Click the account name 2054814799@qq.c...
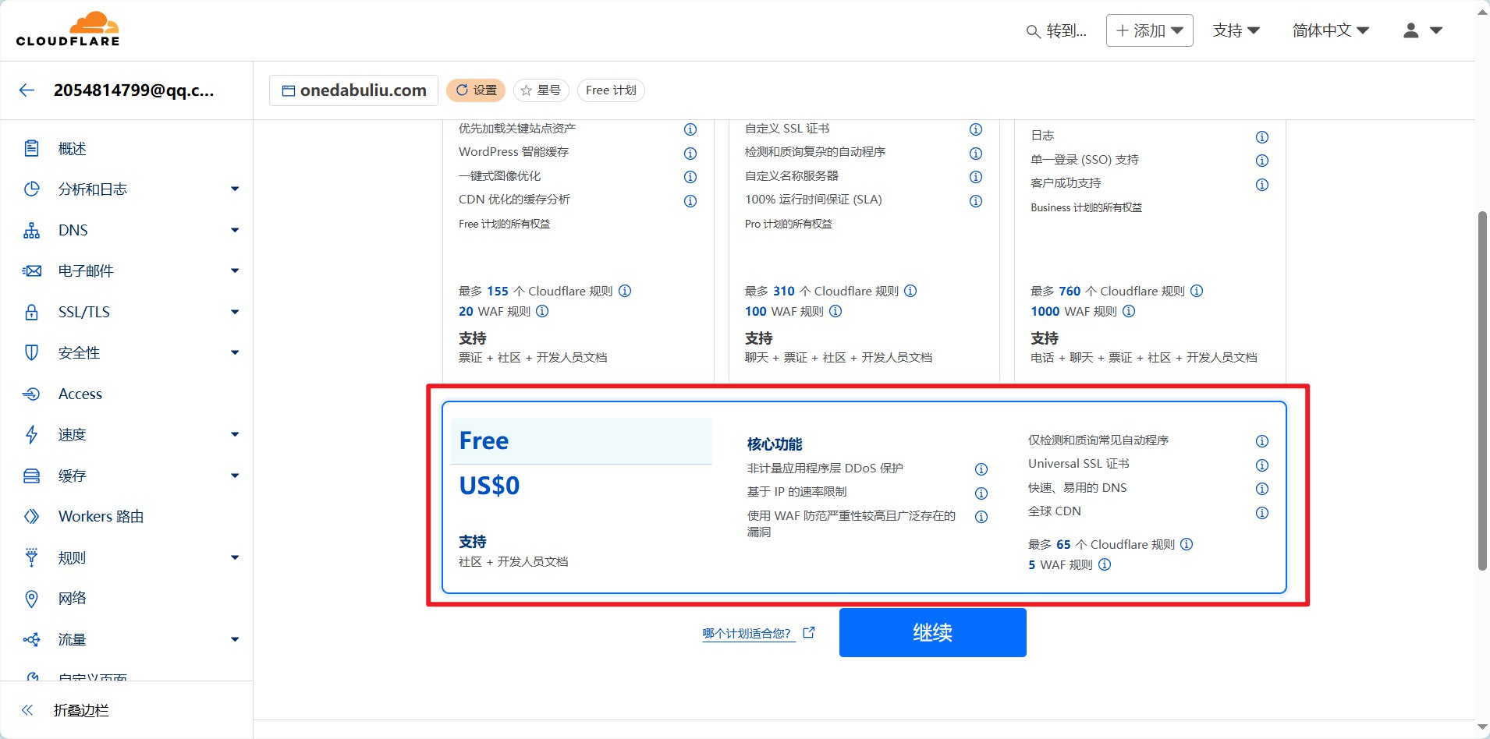Screen dimensions: 1490x739 pos(133,90)
